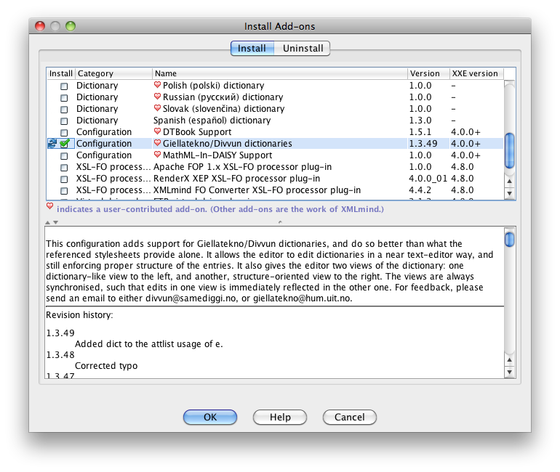Click the OK button
Screen dimensions: 560x472
point(210,417)
